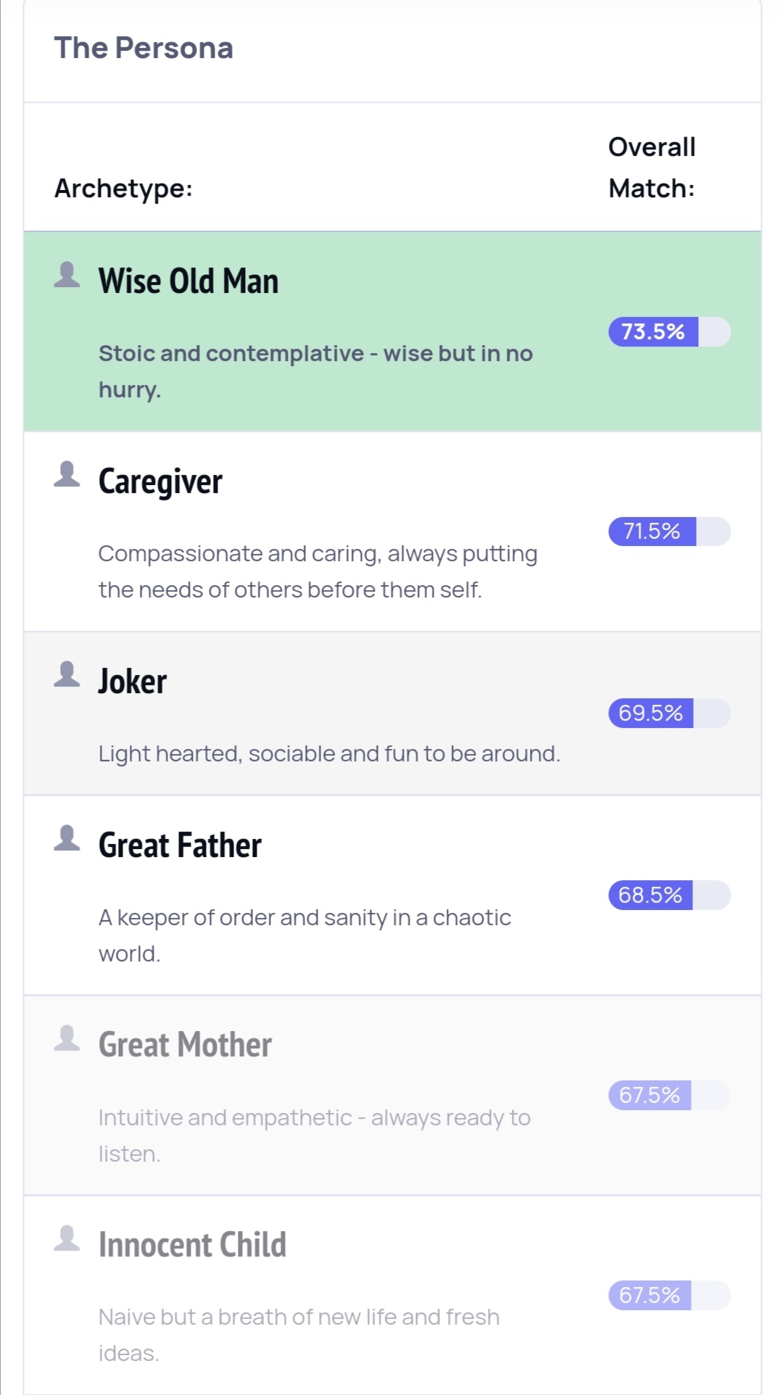The image size is (783, 1395).
Task: Click the Great Mother 67.5% match bar
Action: click(669, 1096)
